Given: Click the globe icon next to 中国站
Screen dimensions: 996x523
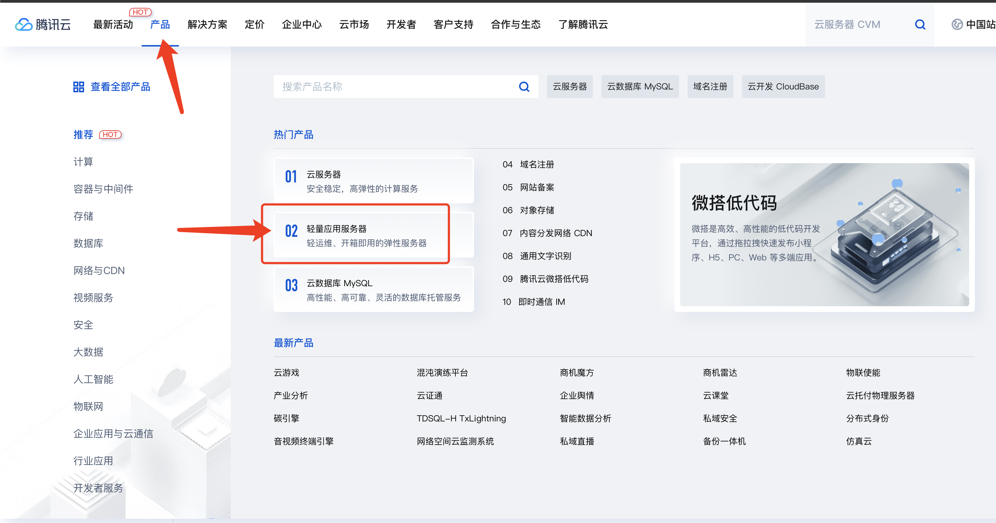Looking at the screenshot, I should tap(957, 25).
